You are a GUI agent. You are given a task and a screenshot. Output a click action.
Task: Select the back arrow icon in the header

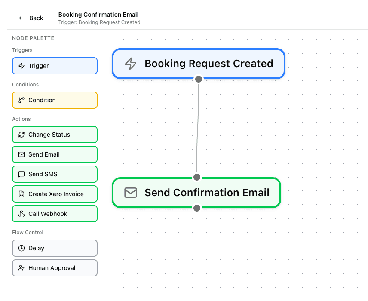21,18
